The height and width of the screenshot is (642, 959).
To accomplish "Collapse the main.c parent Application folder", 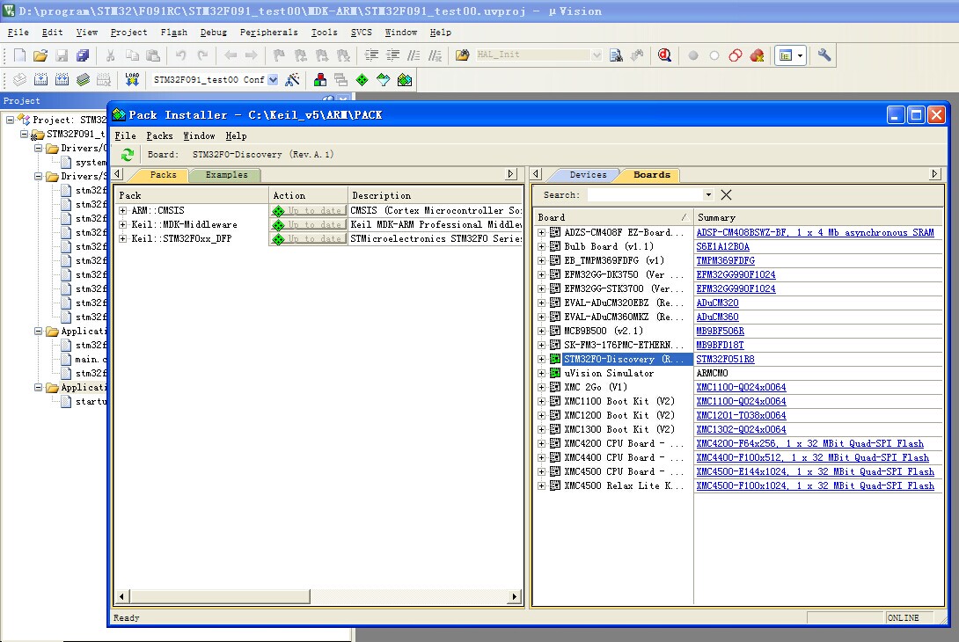I will 39,332.
